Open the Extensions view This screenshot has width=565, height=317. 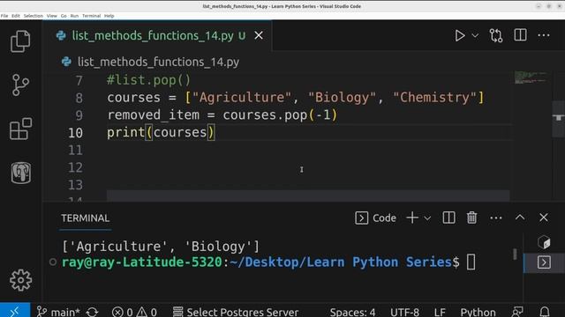coord(20,129)
